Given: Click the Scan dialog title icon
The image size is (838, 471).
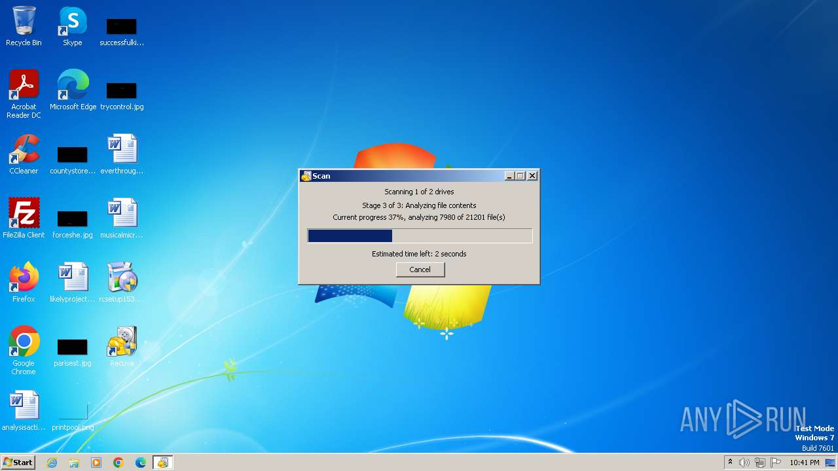Looking at the screenshot, I should click(x=306, y=176).
